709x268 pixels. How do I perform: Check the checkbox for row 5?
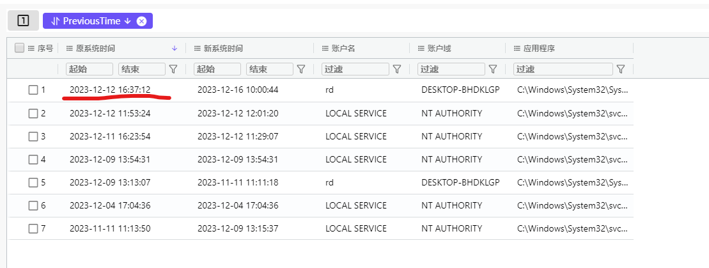pyautogui.click(x=33, y=182)
